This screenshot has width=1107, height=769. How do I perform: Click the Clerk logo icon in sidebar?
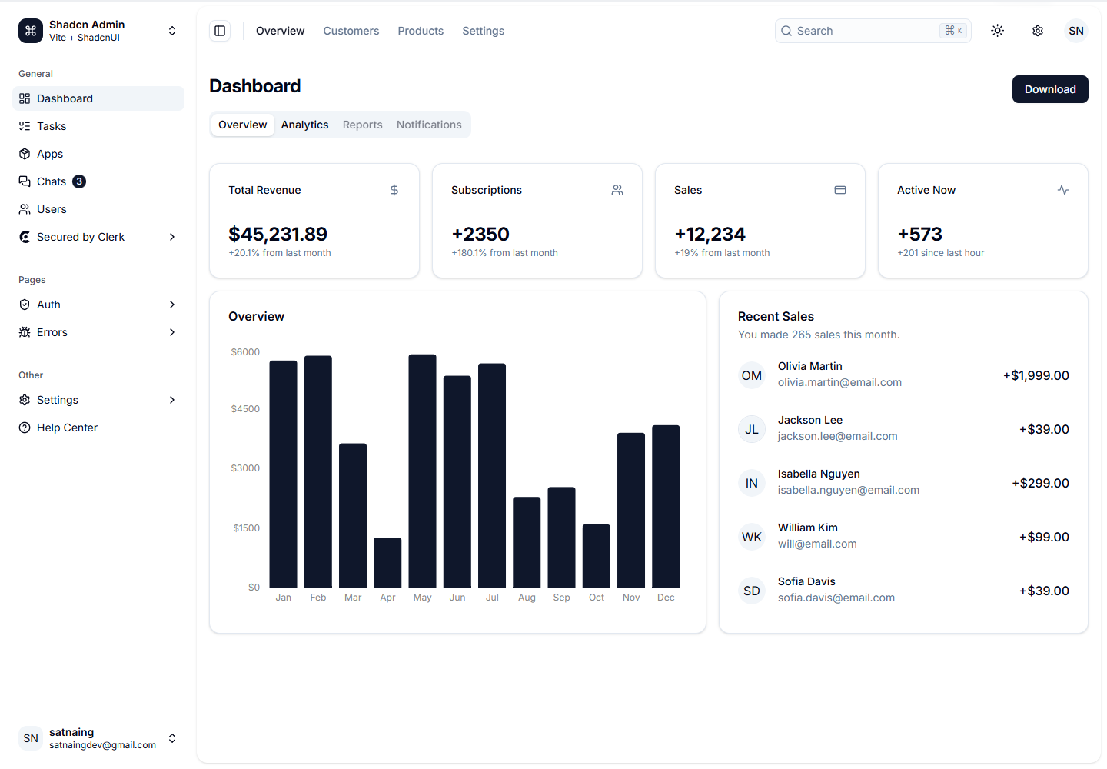click(25, 237)
